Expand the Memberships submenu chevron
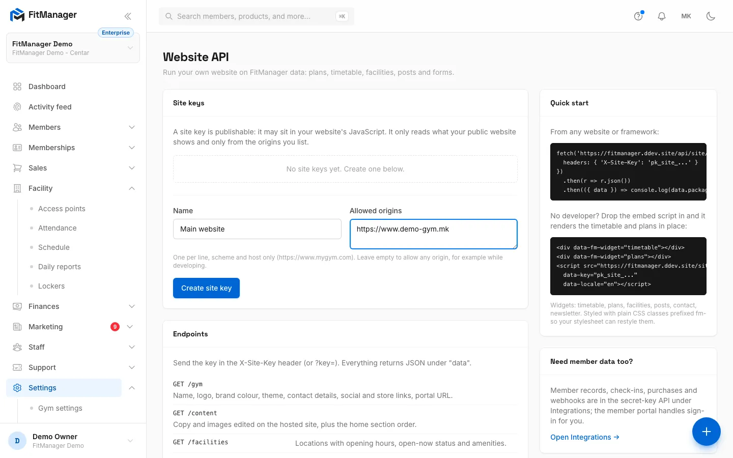 (x=132, y=148)
